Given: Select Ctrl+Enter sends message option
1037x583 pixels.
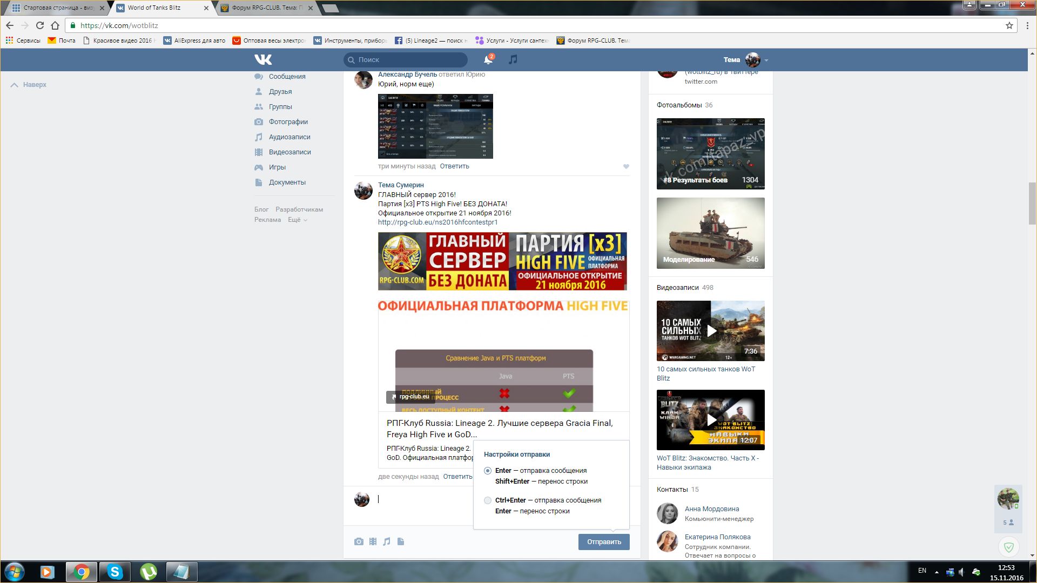Looking at the screenshot, I should (488, 500).
